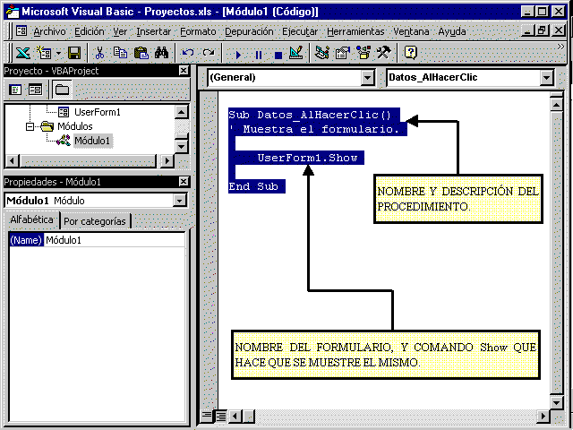This screenshot has height=430, width=573.
Task: Click the End Sub code line
Action: (x=253, y=186)
